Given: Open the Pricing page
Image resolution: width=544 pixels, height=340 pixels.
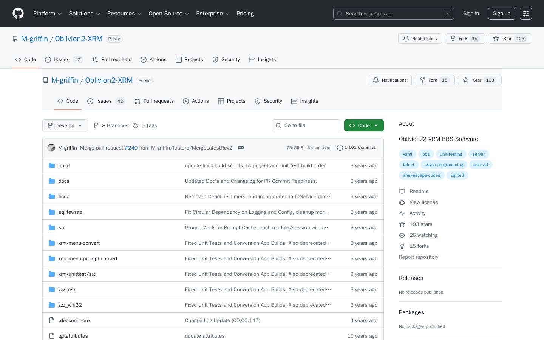Looking at the screenshot, I should click(x=245, y=14).
